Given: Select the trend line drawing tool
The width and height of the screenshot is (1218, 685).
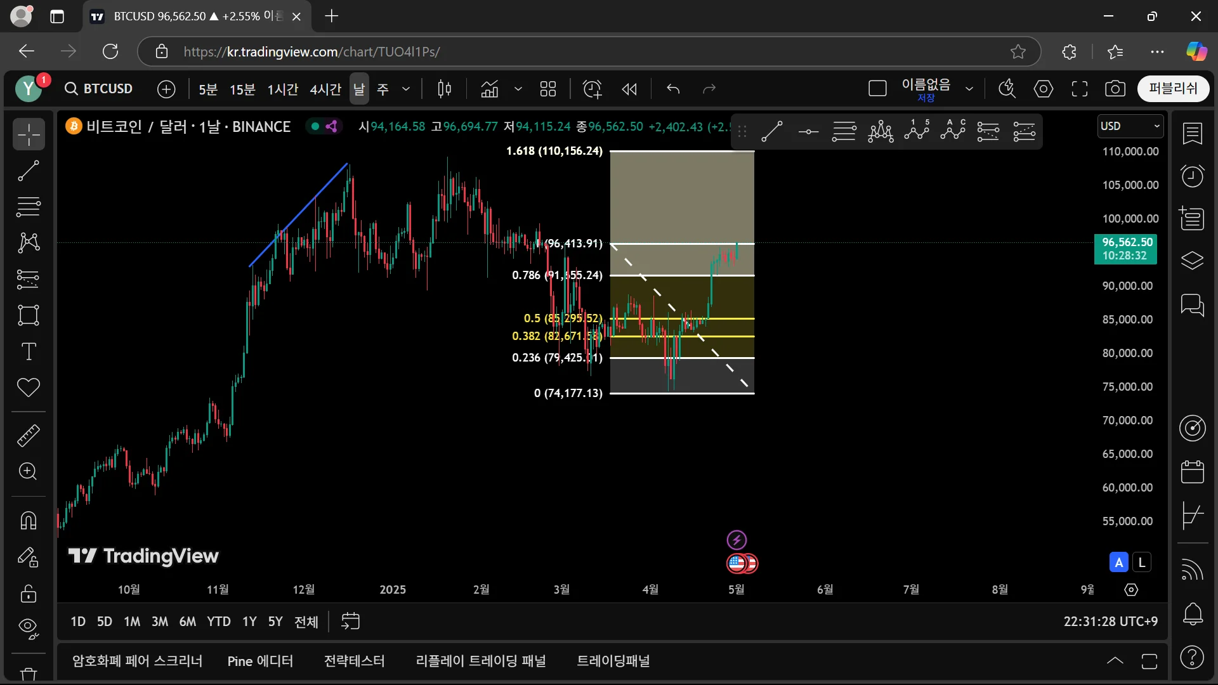Looking at the screenshot, I should point(29,171).
